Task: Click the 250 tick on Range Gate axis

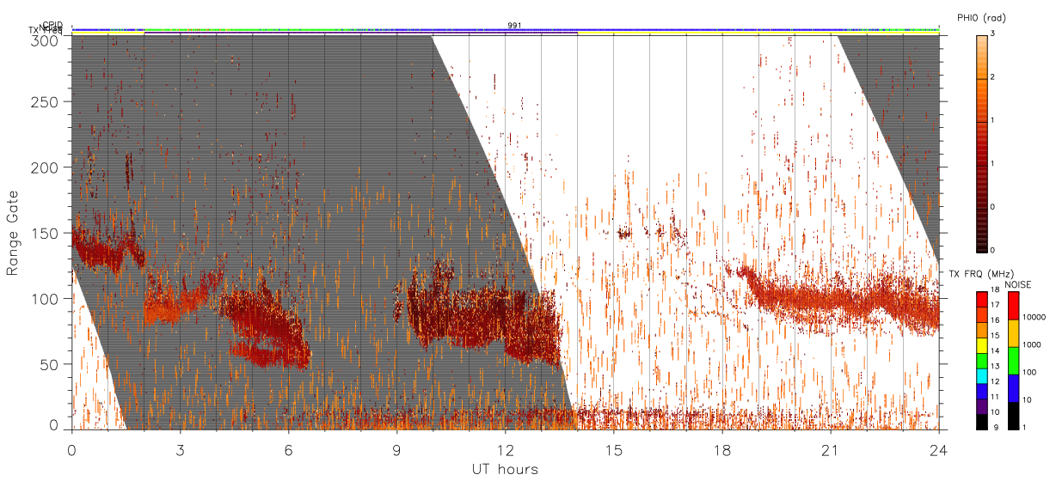Action: 45,102
